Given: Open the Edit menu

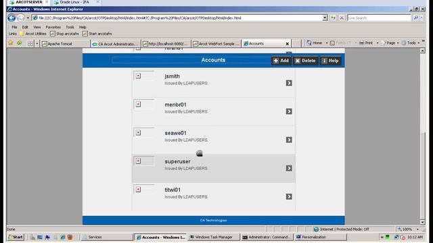Looking at the screenshot, I should coord(25,27).
